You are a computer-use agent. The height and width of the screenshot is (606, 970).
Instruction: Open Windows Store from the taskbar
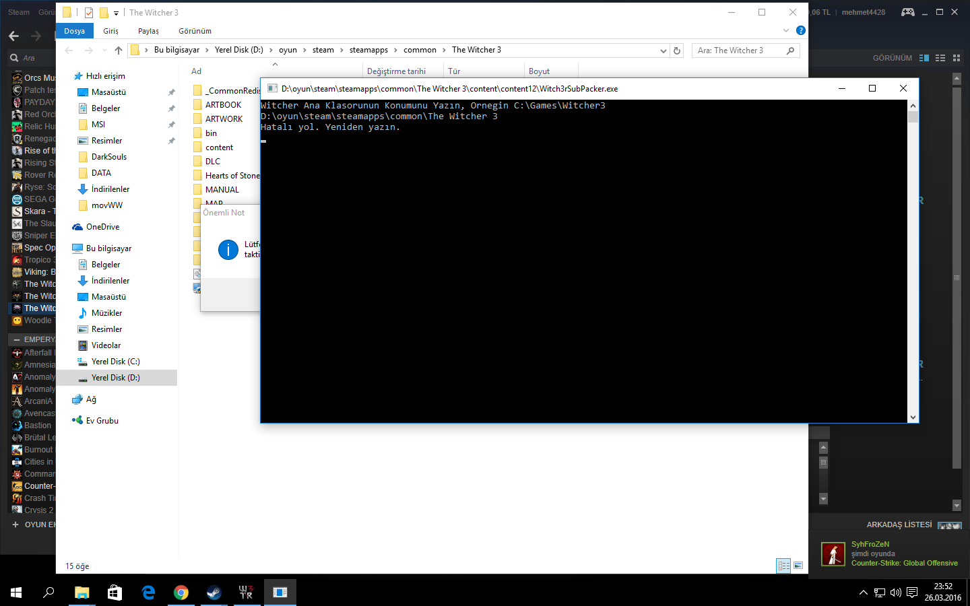click(x=115, y=593)
